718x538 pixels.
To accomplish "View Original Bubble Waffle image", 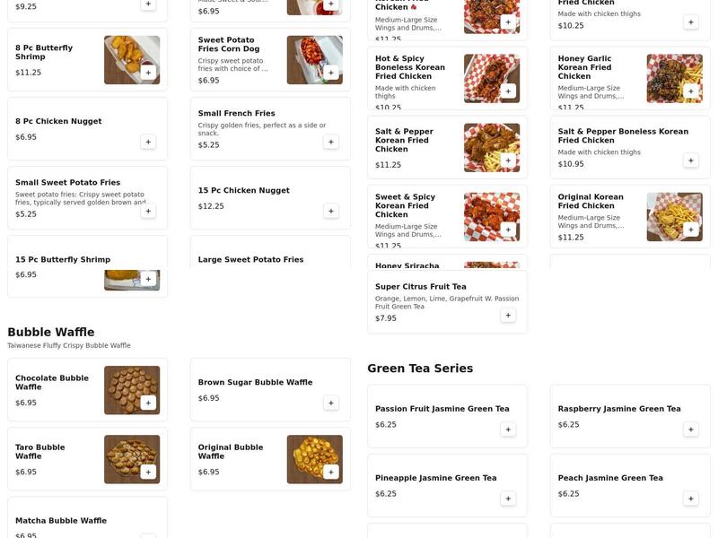I will pos(315,459).
